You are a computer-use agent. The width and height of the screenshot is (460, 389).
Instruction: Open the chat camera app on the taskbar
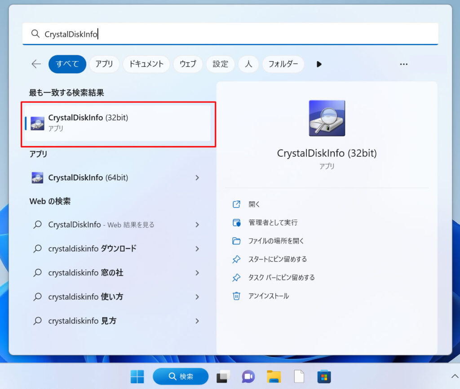(248, 376)
